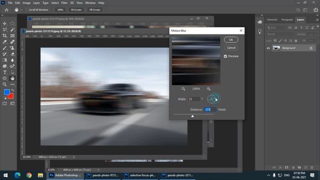Click the Fit Screen button
The image size is (320, 180).
(x=76, y=10)
